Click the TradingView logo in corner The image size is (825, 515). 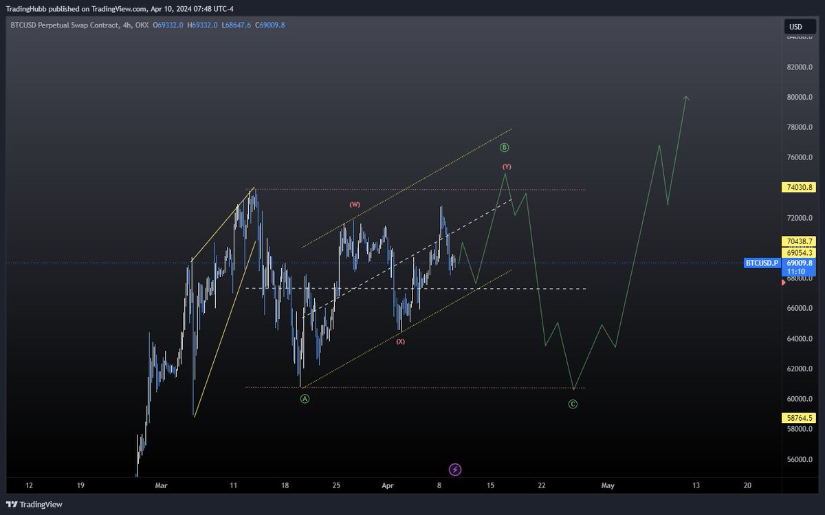click(34, 504)
